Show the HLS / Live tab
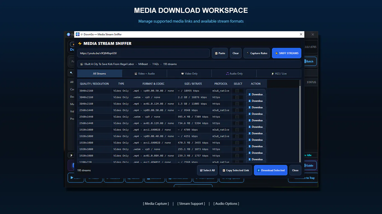Viewport: 382px width, 214px height. [x=279, y=74]
